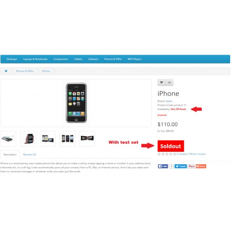Screen dimensions: 232x232
Task: Open Phones & PDAs breadcrumb link
Action: click(x=25, y=71)
